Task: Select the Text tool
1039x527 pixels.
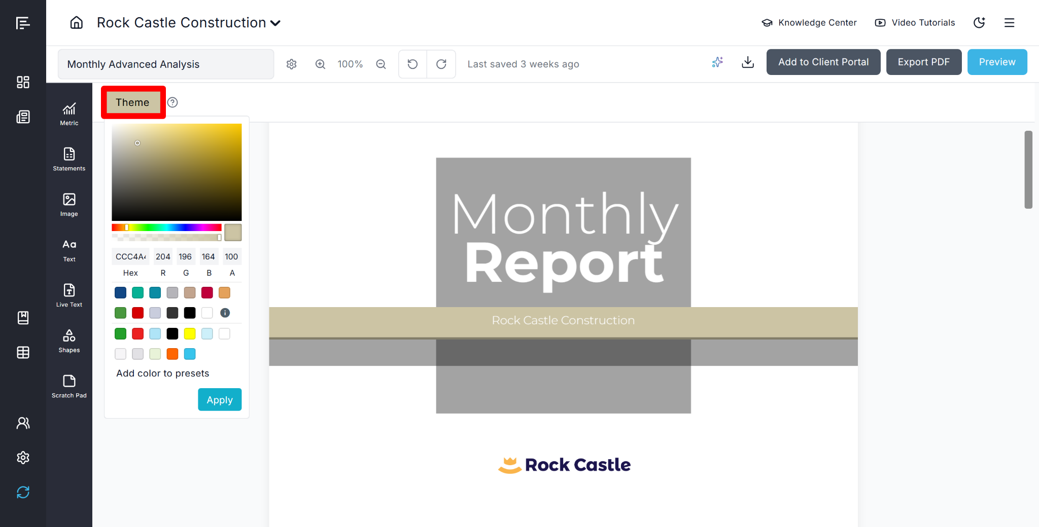Action: pos(69,250)
